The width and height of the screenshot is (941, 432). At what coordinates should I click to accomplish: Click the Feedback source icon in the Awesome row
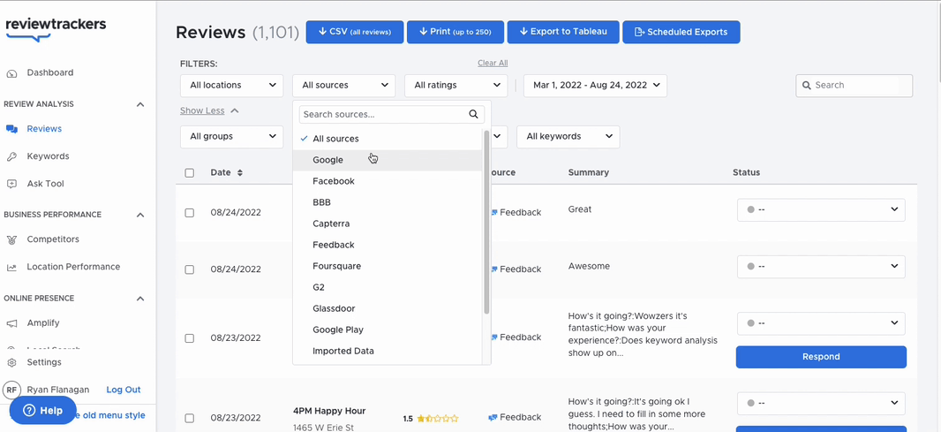coord(494,269)
